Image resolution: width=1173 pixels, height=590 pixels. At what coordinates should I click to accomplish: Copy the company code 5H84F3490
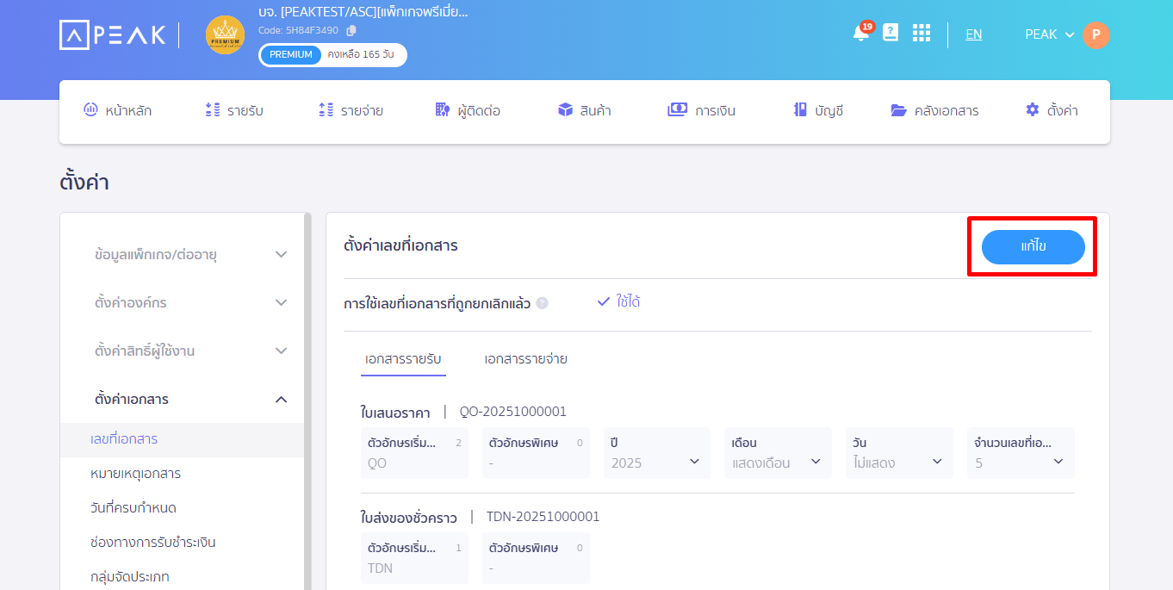coord(351,31)
